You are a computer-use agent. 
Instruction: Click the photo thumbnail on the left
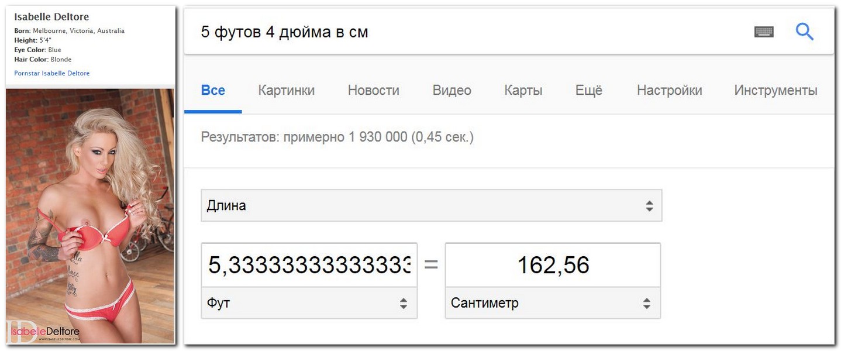pyautogui.click(x=90, y=216)
